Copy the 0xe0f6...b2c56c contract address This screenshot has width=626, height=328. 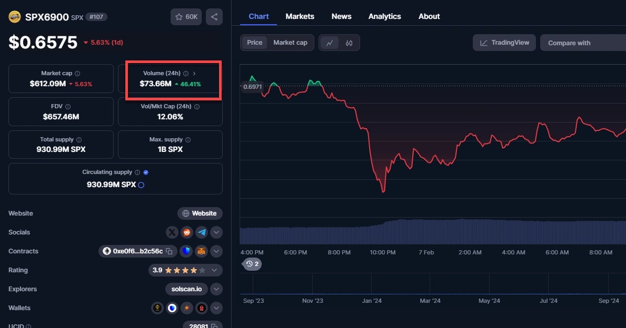(x=169, y=251)
